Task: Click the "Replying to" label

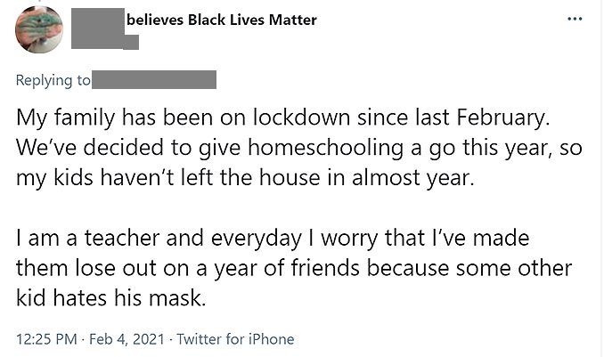Action: [53, 80]
